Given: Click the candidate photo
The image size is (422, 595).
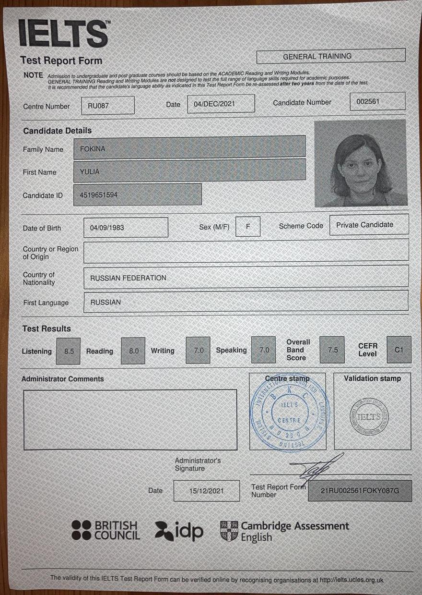Looking at the screenshot, I should (361, 163).
